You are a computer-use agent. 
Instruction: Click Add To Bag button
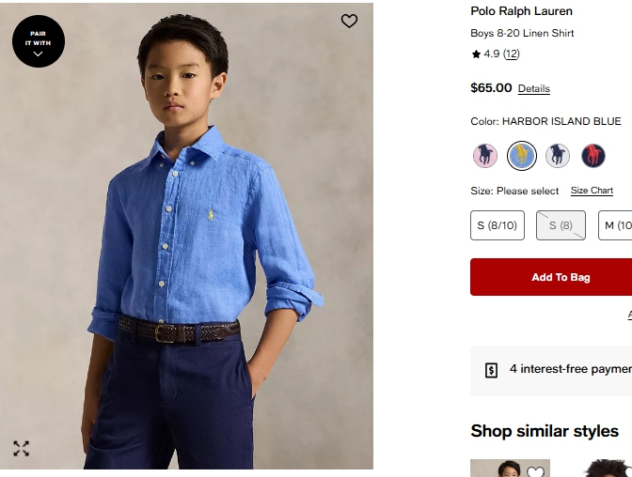[561, 277]
